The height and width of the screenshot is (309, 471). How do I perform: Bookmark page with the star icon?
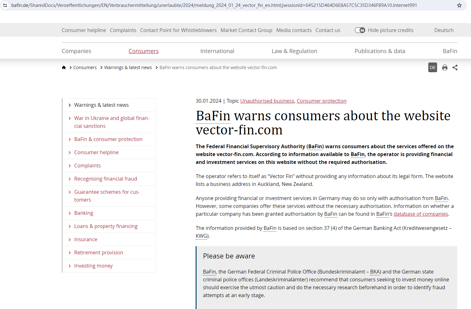(x=459, y=5)
